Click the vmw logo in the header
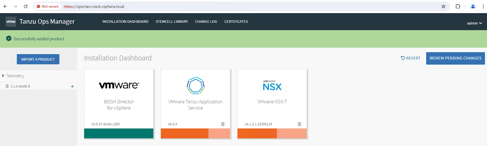 (11, 22)
